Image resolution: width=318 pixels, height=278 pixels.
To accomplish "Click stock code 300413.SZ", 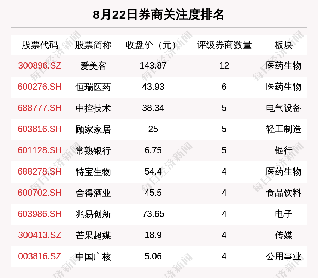I will click(40, 235).
